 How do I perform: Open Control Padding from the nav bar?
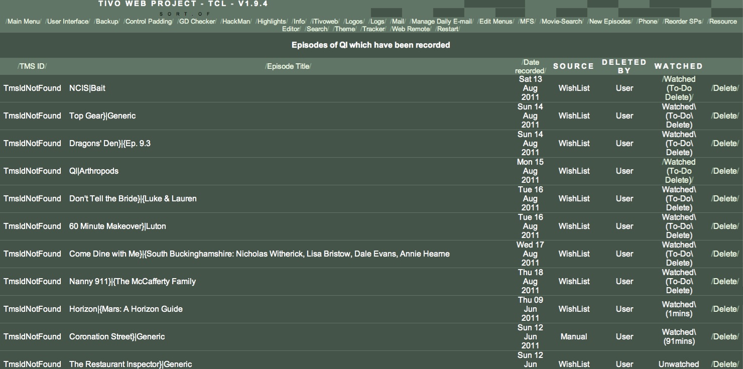pyautogui.click(x=149, y=22)
